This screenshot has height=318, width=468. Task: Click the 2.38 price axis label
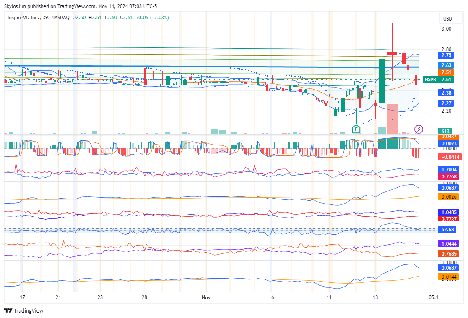pos(447,93)
